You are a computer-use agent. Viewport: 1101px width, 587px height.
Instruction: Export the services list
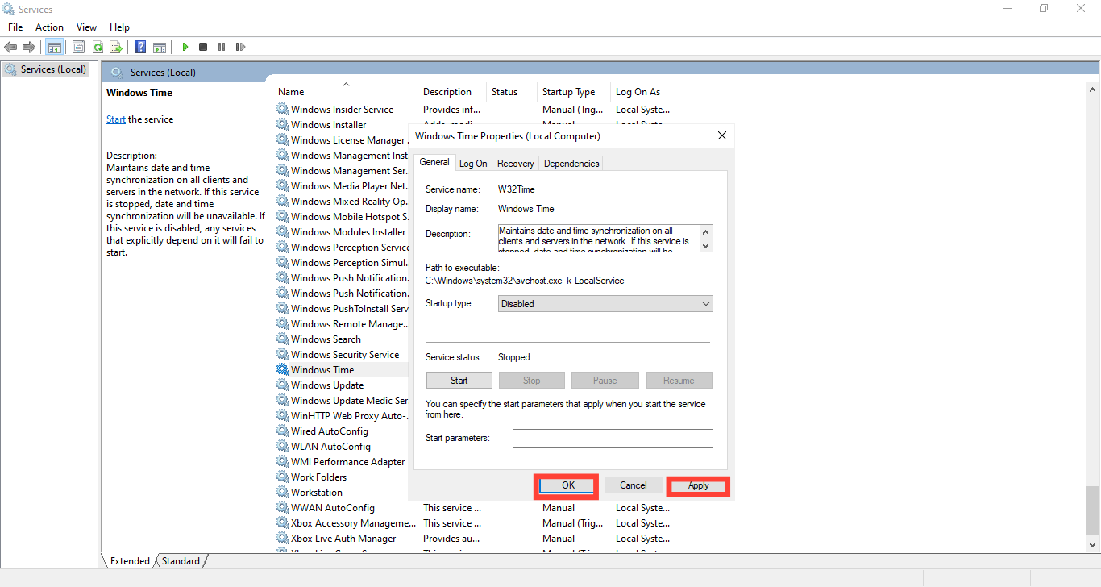coord(116,46)
